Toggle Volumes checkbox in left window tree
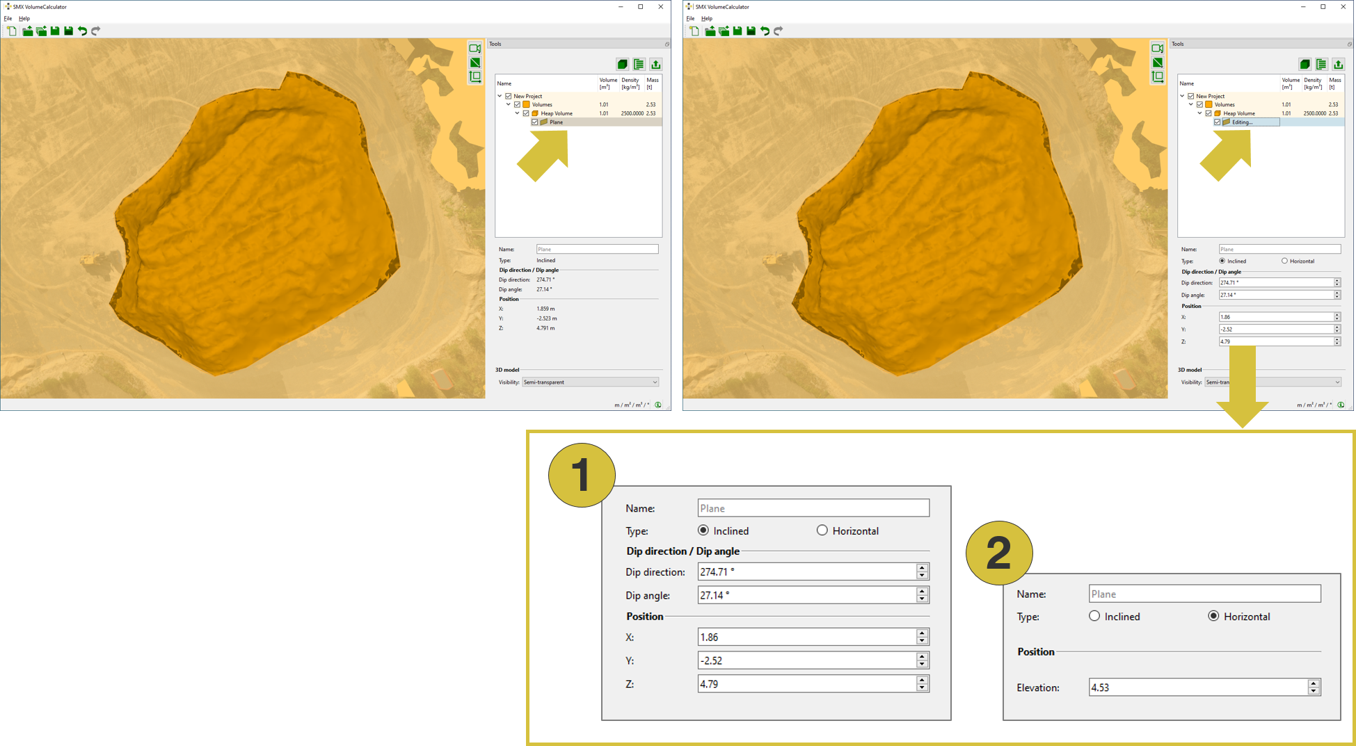Viewport: 1356px width, 746px height. [517, 104]
